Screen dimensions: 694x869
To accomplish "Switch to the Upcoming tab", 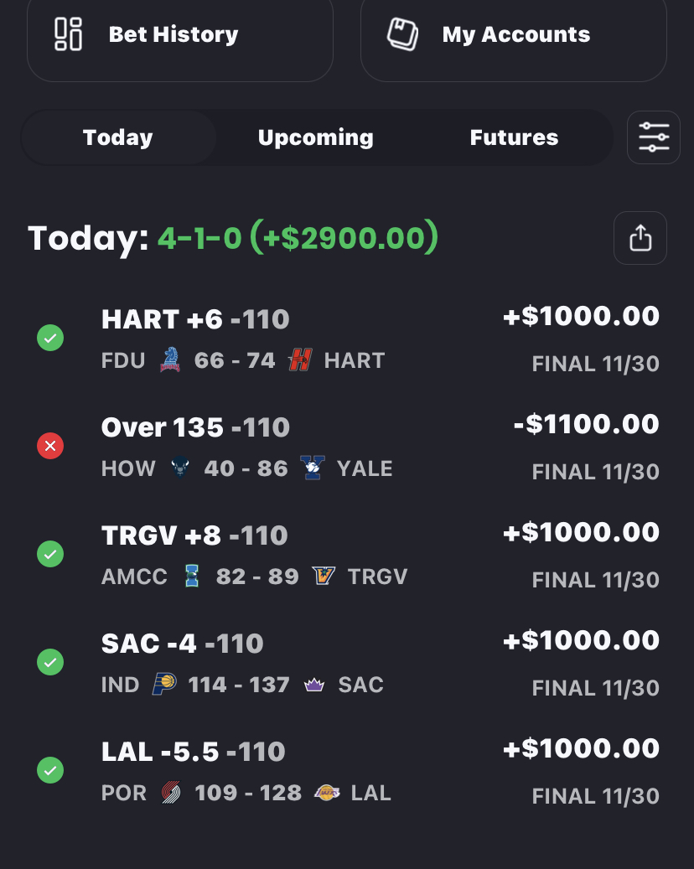I will (315, 137).
